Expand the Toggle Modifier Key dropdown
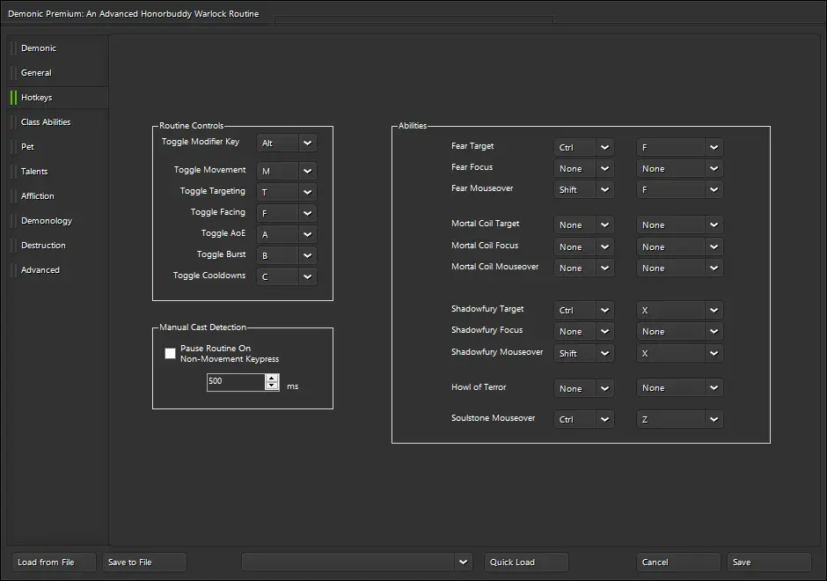 point(287,143)
